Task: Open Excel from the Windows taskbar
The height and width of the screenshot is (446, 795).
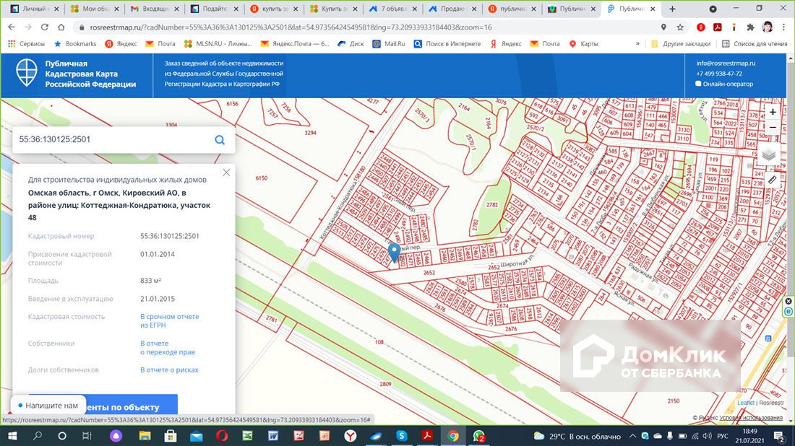Action: [246, 436]
